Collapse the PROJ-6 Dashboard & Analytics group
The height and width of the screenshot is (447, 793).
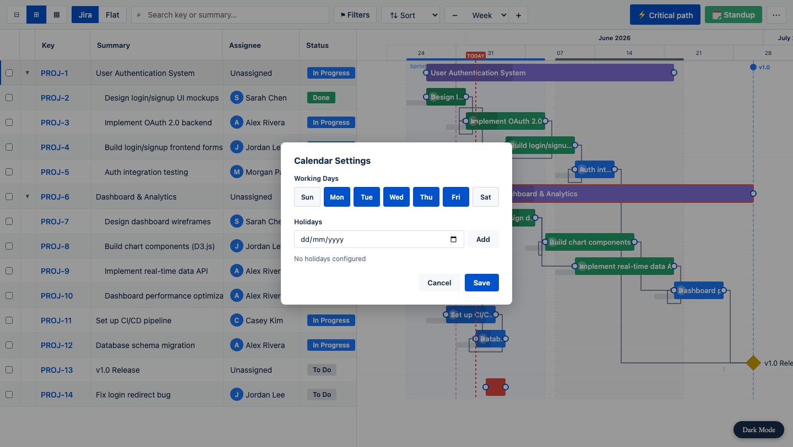pyautogui.click(x=28, y=197)
